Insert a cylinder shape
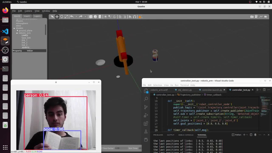Image resolution: width=272 pixels, height=153 pixels. coord(100,17)
